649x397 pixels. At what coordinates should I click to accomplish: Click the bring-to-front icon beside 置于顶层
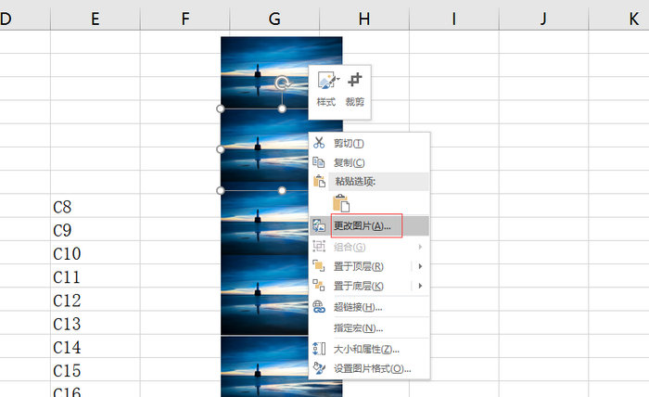point(319,266)
